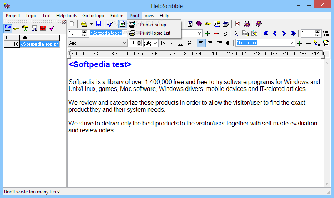Click the stacked windows icon
The height and width of the screenshot is (198, 334).
pyautogui.click(x=226, y=24)
